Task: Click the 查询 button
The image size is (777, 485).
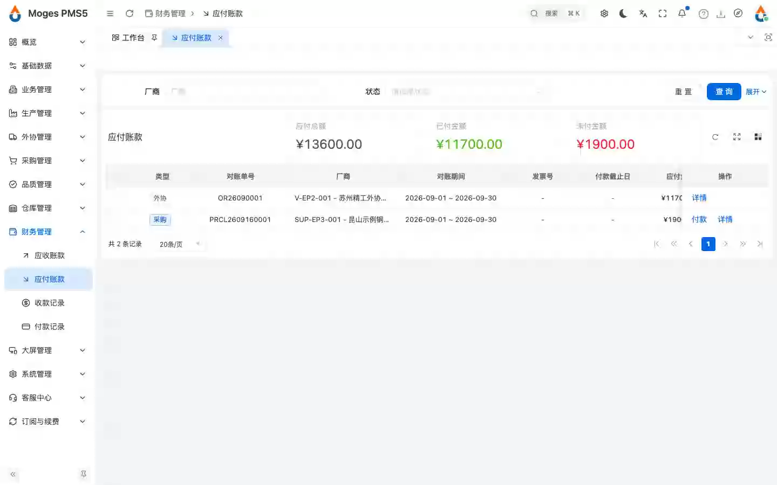Action: point(724,92)
